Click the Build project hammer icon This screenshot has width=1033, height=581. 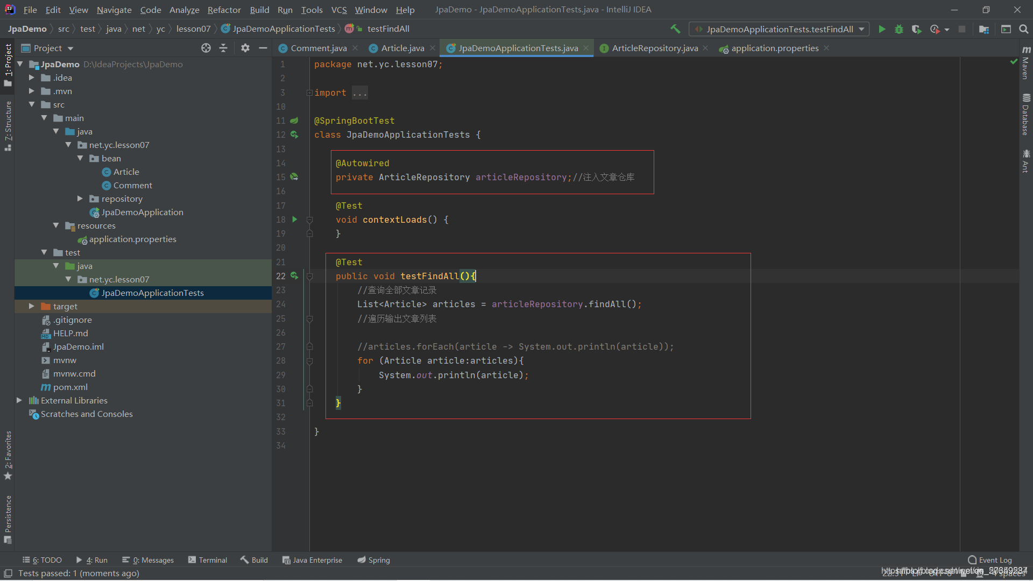pos(675,29)
